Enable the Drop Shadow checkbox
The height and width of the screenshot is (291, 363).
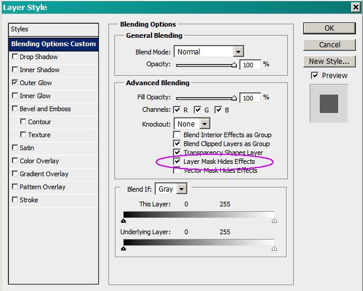15,57
